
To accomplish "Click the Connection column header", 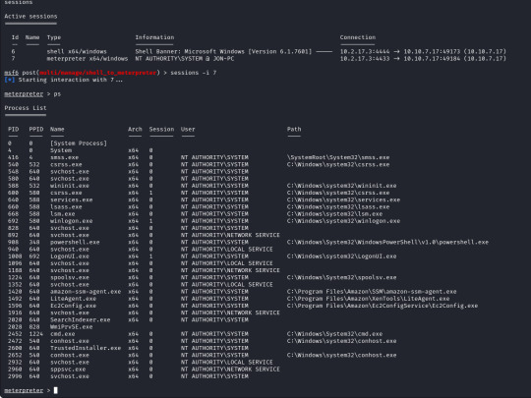I will coord(358,37).
